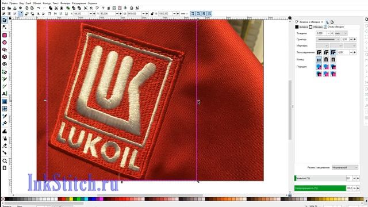
Task: Open the stroke width unit dropdown
Action: pos(341,33)
